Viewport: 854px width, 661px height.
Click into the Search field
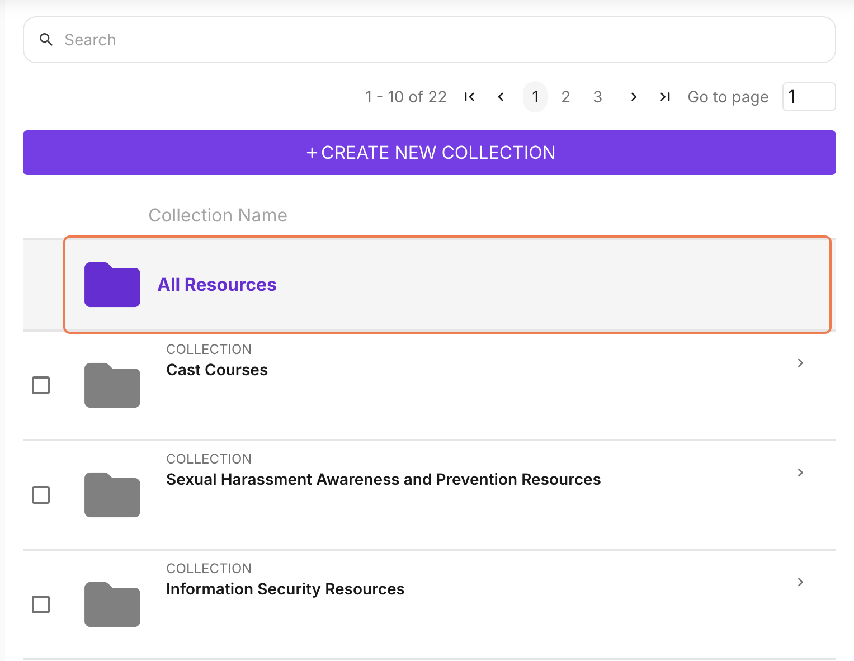pyautogui.click(x=429, y=40)
